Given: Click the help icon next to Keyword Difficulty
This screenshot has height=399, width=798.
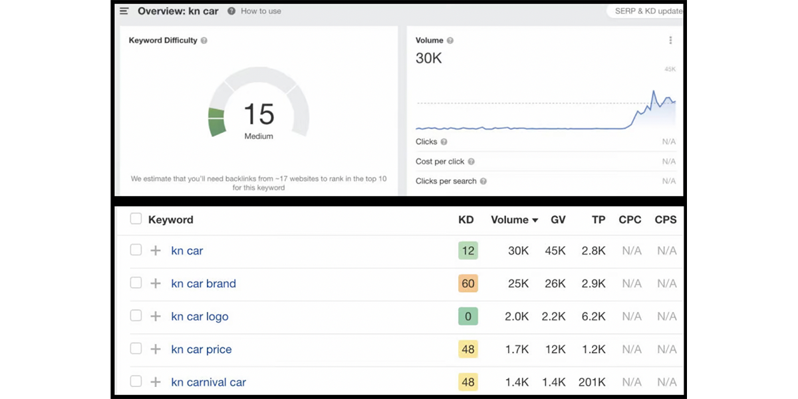Looking at the screenshot, I should [x=204, y=41].
